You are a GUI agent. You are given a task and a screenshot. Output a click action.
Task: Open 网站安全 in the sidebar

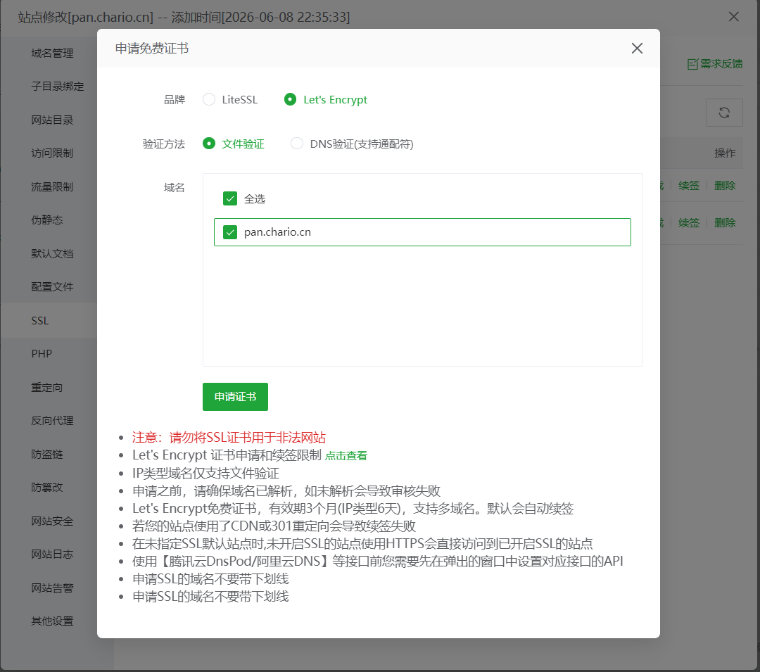pyautogui.click(x=52, y=521)
